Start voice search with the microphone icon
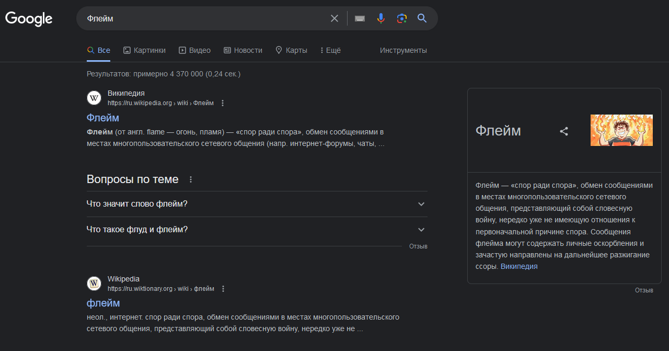The width and height of the screenshot is (669, 351). (381, 18)
